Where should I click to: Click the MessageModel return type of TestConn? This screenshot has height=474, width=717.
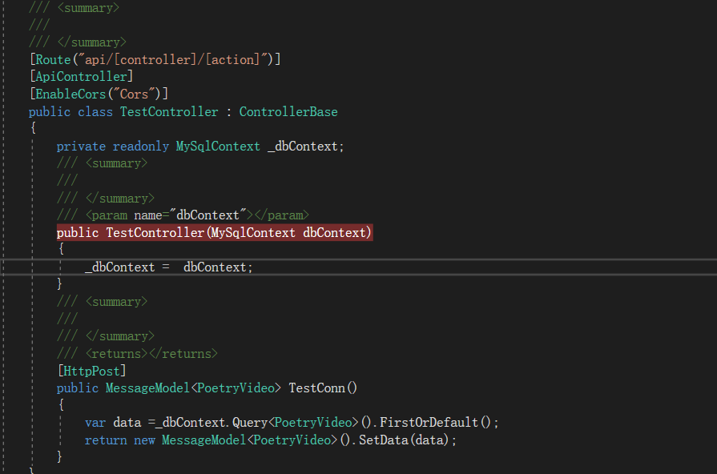pos(147,388)
